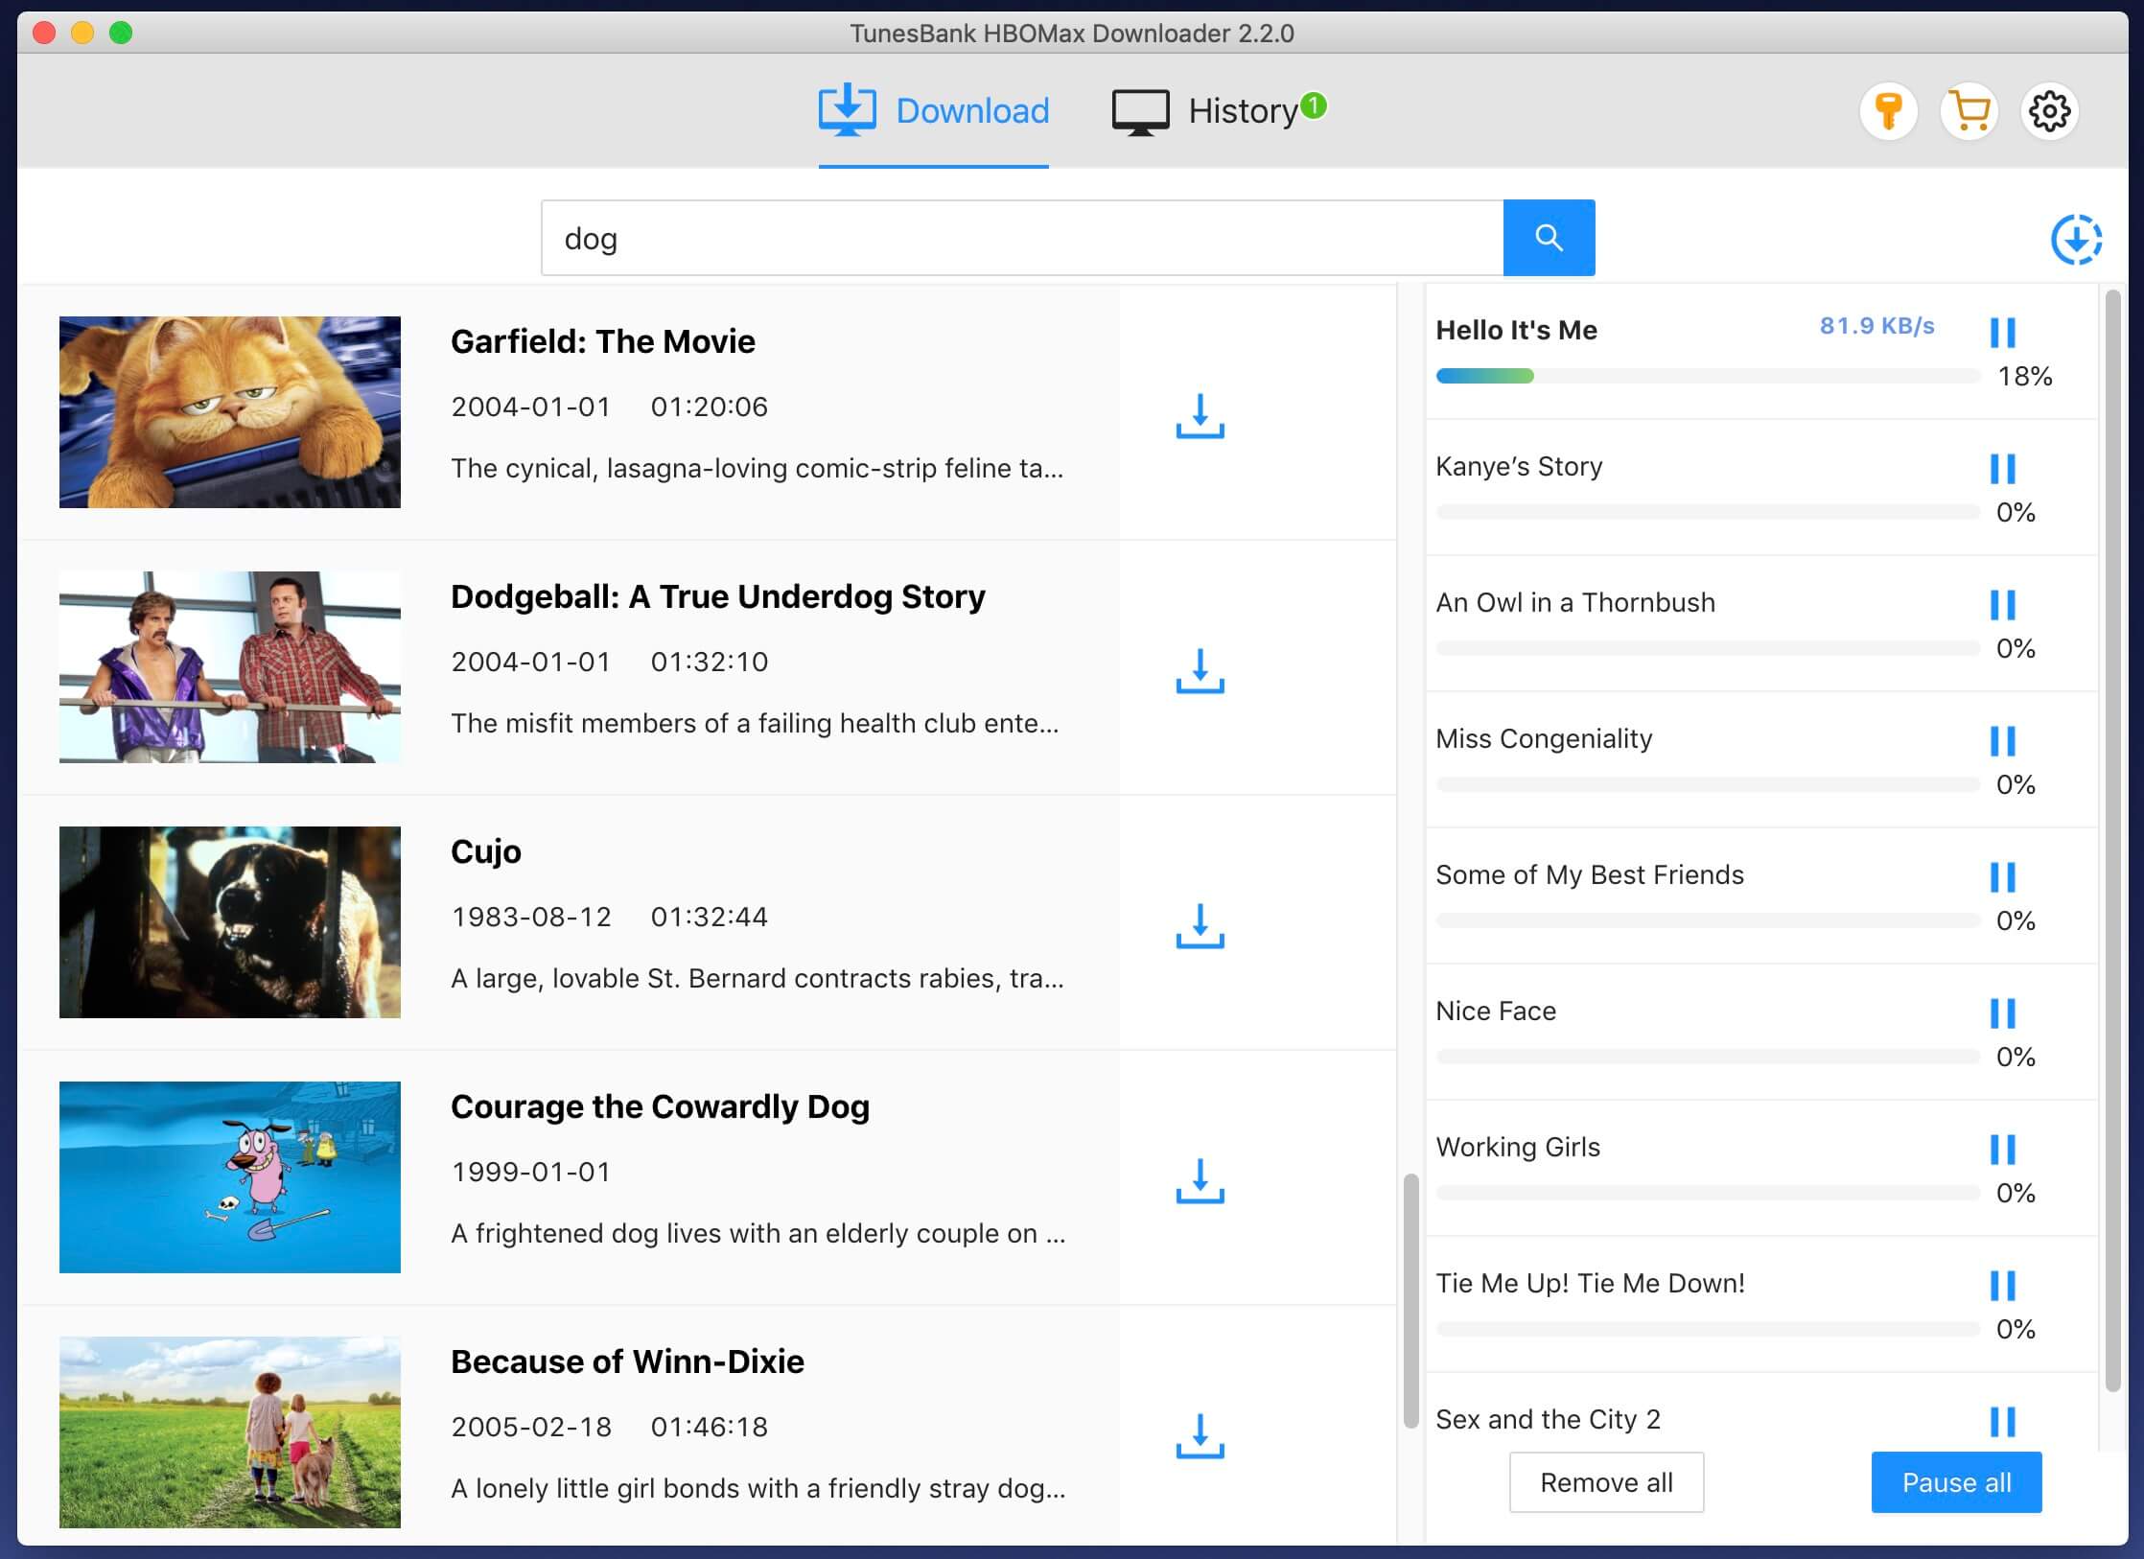Click Sex and the City 2 title

click(x=1548, y=1420)
